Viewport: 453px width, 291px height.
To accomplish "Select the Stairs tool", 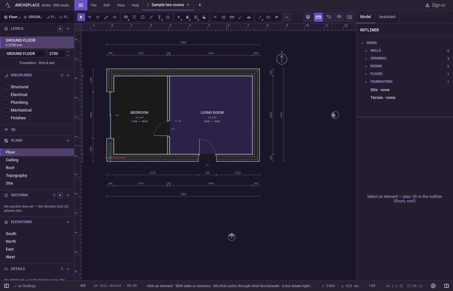I will tap(151, 17).
